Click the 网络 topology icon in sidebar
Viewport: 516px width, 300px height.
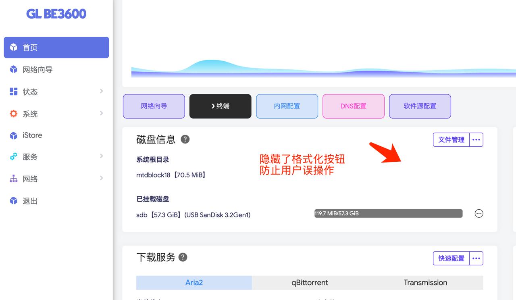pos(14,179)
